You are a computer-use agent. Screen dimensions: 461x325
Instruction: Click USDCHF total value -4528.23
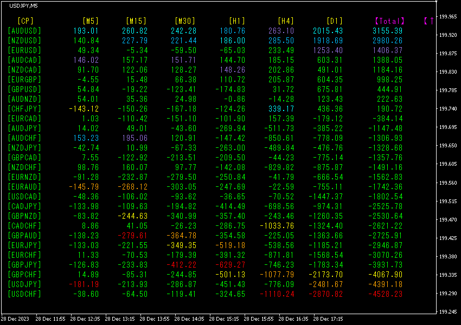[386, 294]
